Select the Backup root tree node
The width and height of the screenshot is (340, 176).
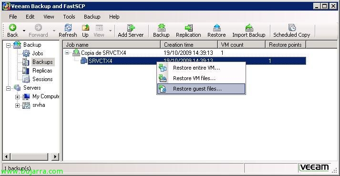32,45
